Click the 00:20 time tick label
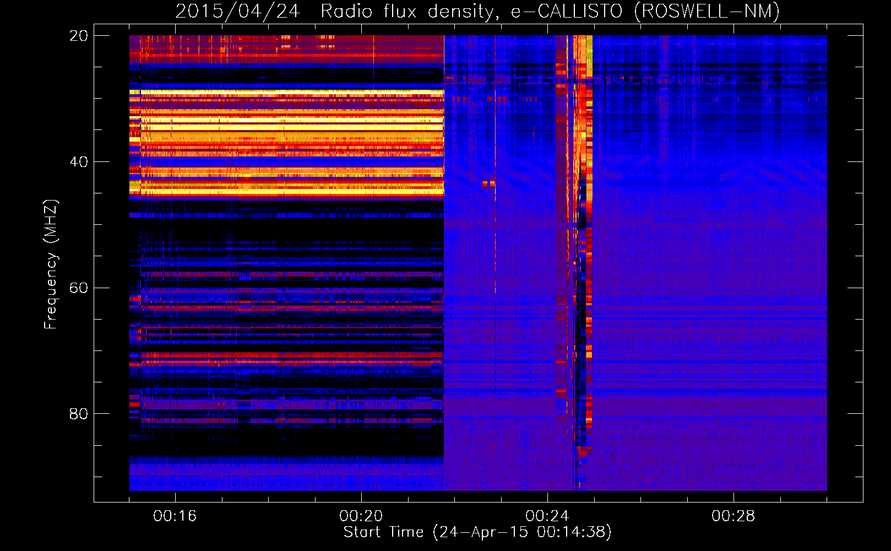This screenshot has height=551, width=891. click(x=361, y=516)
